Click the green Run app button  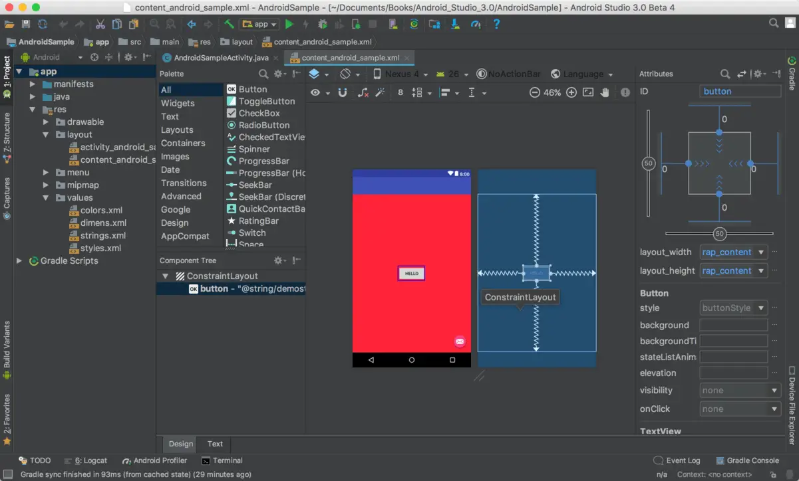click(289, 24)
